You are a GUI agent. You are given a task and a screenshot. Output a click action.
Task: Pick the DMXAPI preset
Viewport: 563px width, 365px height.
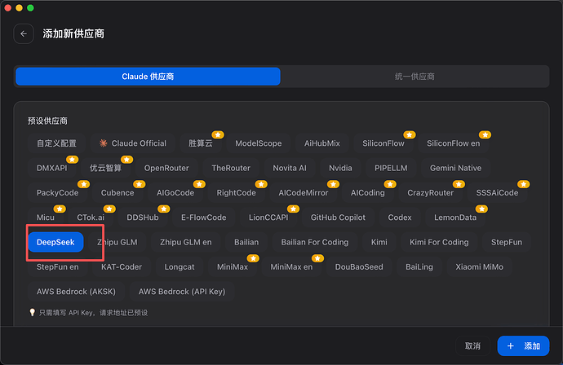[51, 168]
